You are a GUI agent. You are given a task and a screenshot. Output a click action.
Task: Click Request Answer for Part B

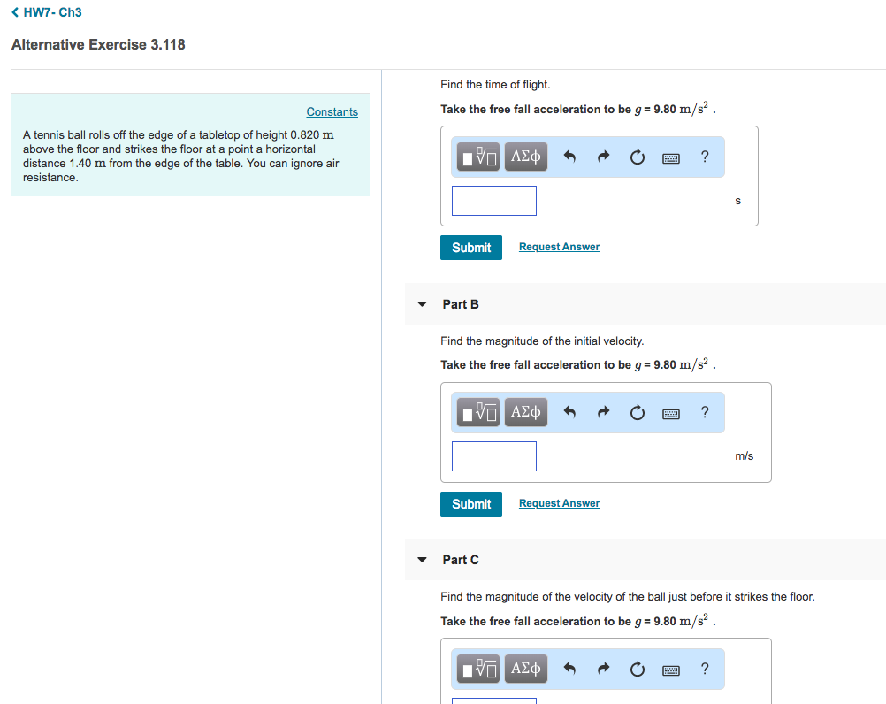pos(559,502)
